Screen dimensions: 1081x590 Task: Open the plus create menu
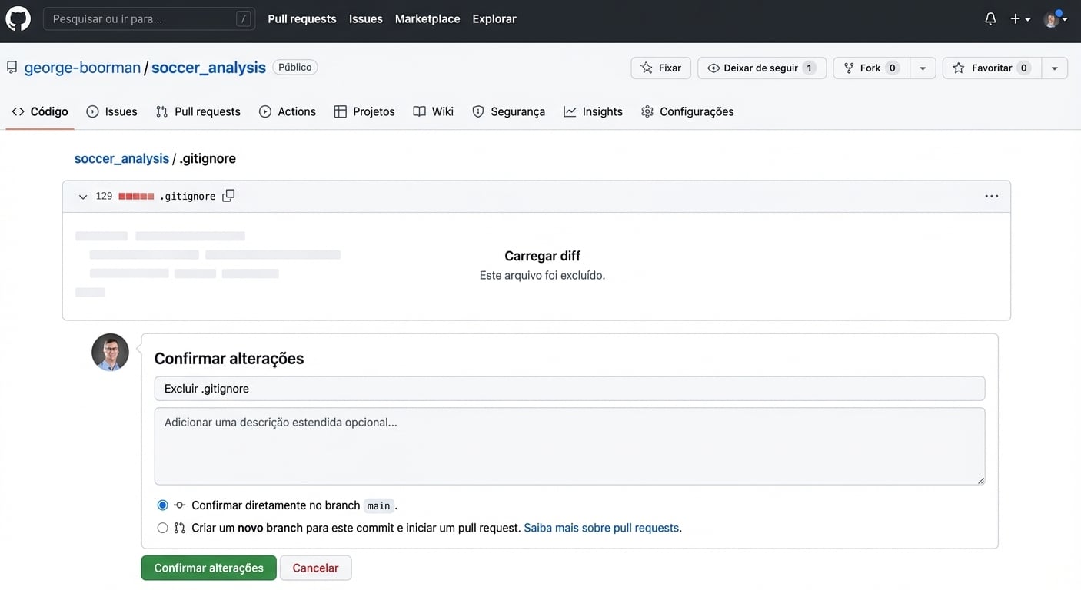pyautogui.click(x=1016, y=18)
